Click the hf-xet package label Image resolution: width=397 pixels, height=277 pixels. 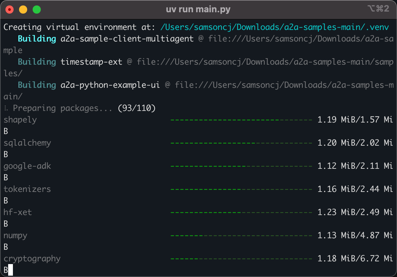coord(18,212)
